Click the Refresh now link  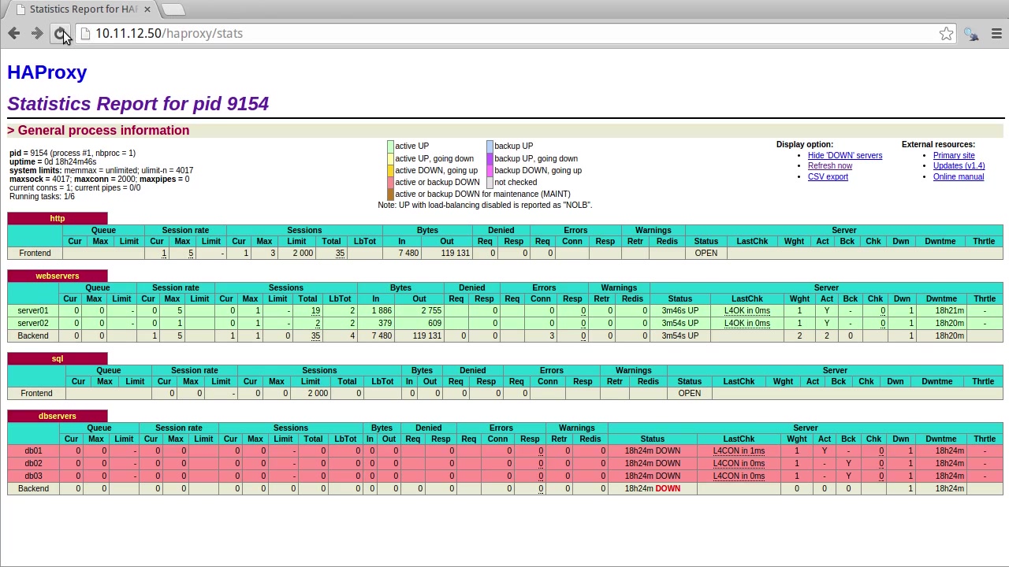tap(830, 166)
